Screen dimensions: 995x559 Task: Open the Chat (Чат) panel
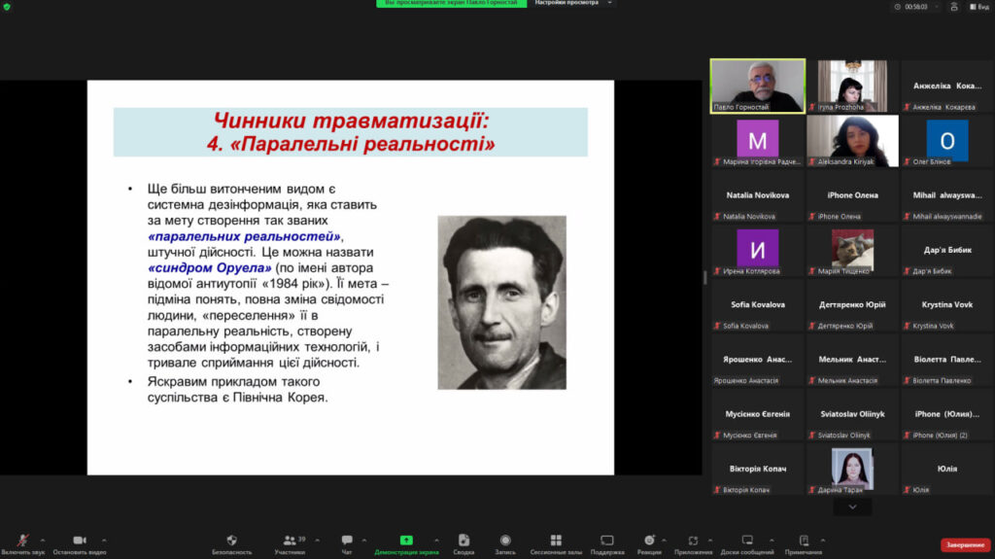347,541
